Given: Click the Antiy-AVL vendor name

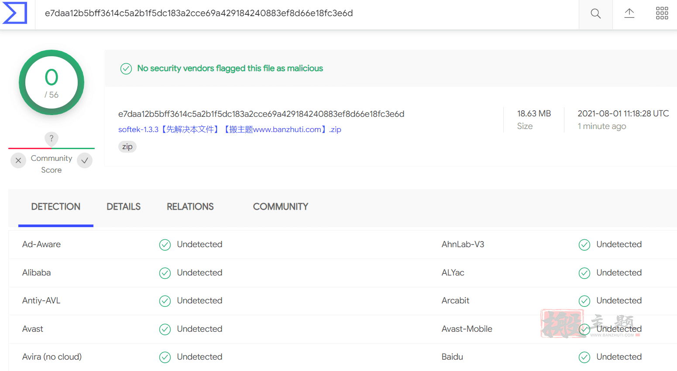Looking at the screenshot, I should click(41, 301).
